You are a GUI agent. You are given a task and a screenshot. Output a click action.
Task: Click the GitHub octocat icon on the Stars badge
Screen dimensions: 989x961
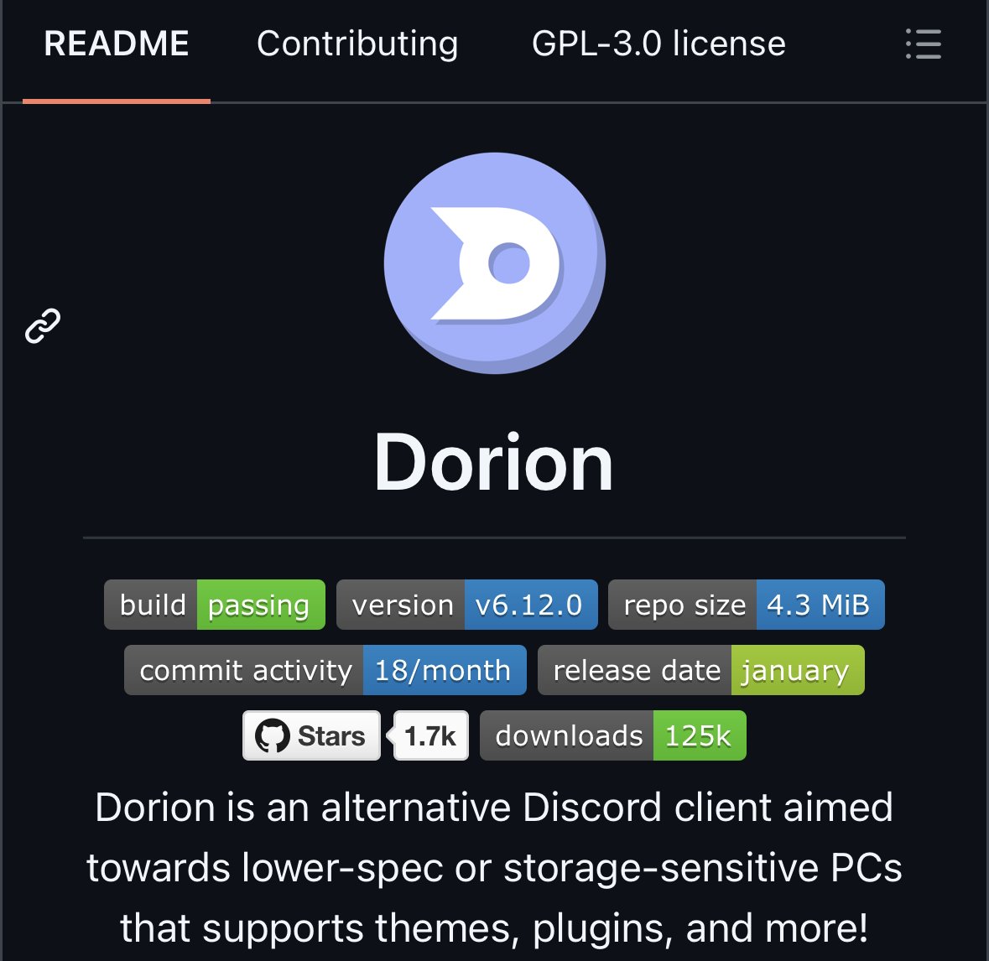268,735
